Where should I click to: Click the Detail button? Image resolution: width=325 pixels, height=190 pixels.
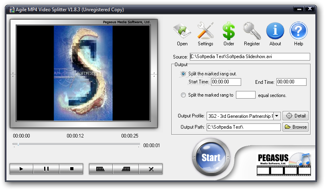coord(295,116)
